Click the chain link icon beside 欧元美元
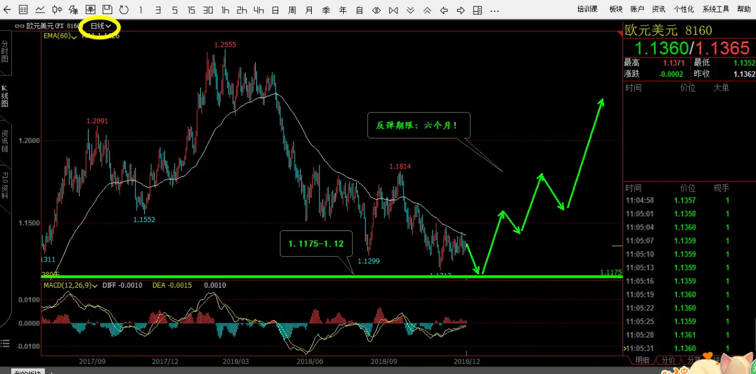756x374 pixels. click(x=20, y=25)
